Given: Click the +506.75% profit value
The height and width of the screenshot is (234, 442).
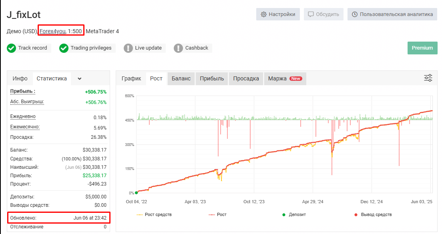Looking at the screenshot, I should click(96, 92).
